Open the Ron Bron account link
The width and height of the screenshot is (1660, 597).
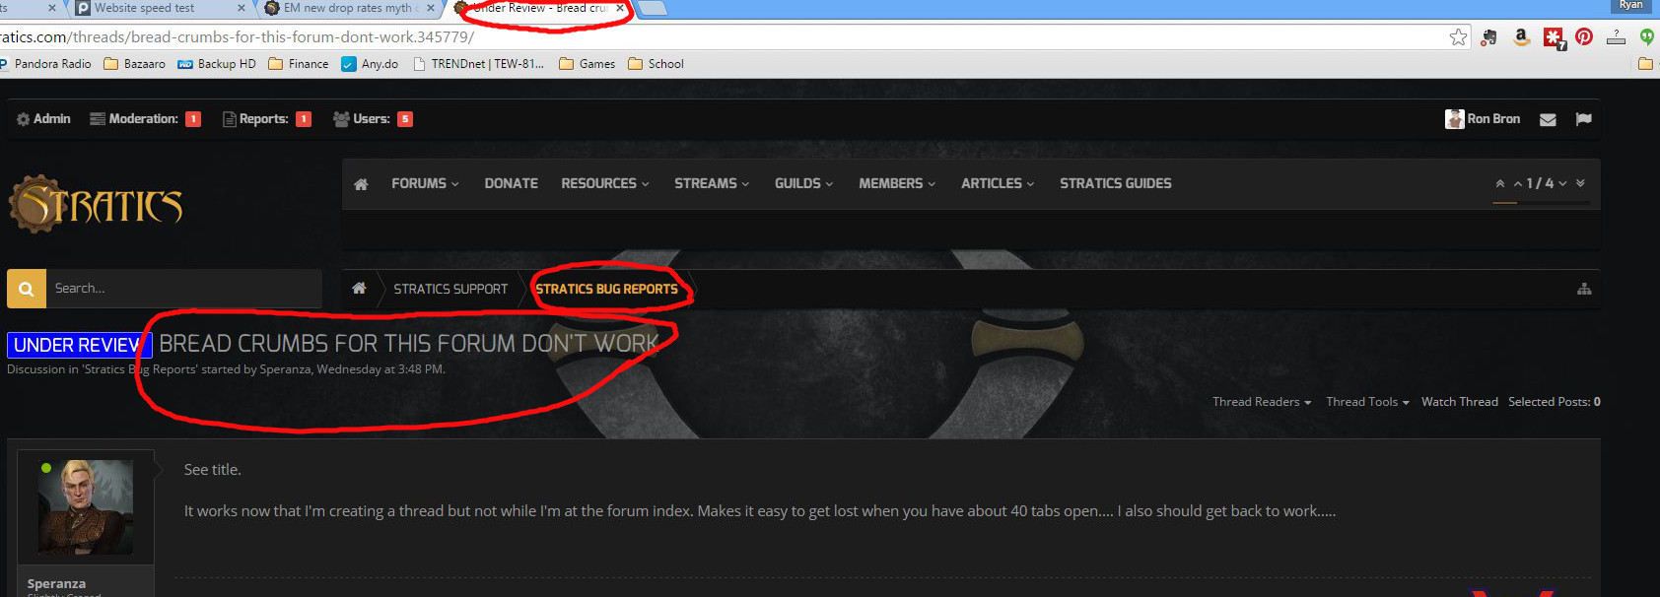click(1493, 119)
